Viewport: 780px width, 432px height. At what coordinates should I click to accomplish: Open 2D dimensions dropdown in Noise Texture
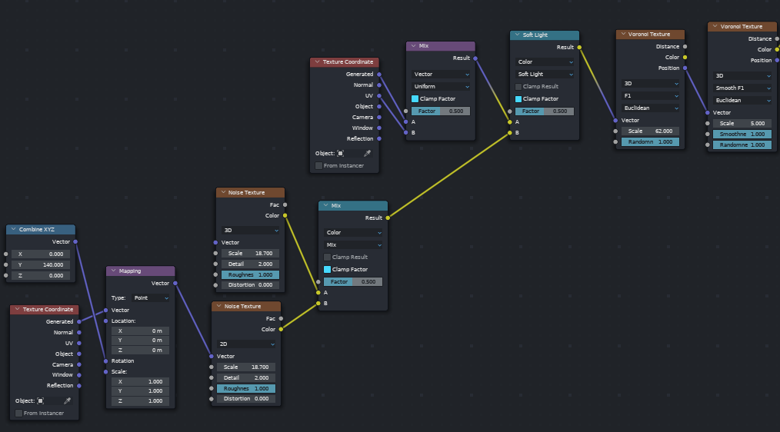(x=246, y=344)
